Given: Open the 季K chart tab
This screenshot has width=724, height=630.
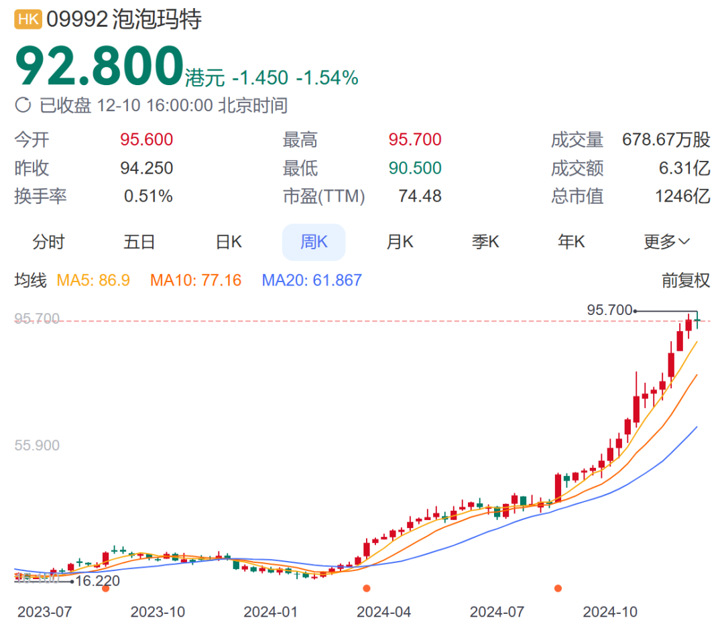Looking at the screenshot, I should [485, 242].
